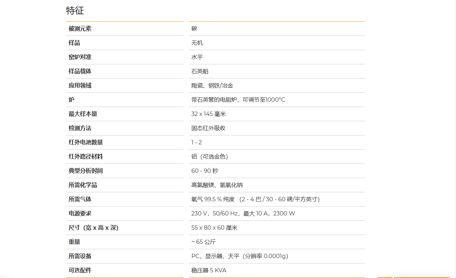Select the 电源要求 label
The image size is (456, 278).
80,214
